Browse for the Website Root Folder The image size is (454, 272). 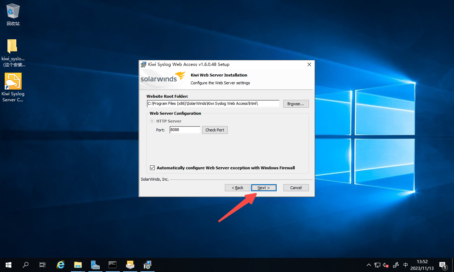coord(296,104)
